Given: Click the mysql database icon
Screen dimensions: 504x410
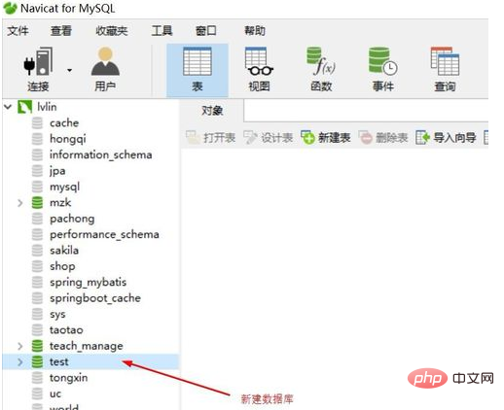Looking at the screenshot, I should (x=37, y=187).
